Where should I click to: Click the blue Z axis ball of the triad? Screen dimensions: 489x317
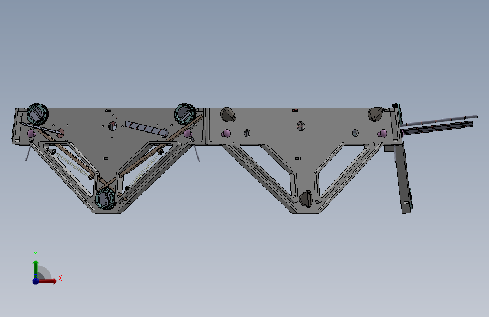pos(36,281)
